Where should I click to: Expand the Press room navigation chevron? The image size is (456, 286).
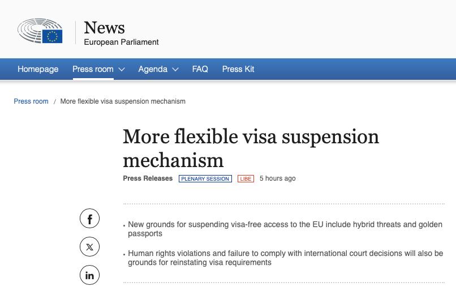[122, 70]
